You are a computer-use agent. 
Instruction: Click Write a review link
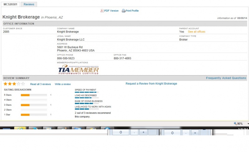[x=63, y=84]
